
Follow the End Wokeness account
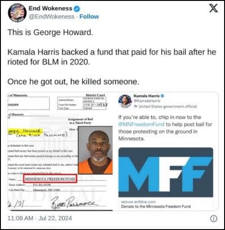pos(89,17)
